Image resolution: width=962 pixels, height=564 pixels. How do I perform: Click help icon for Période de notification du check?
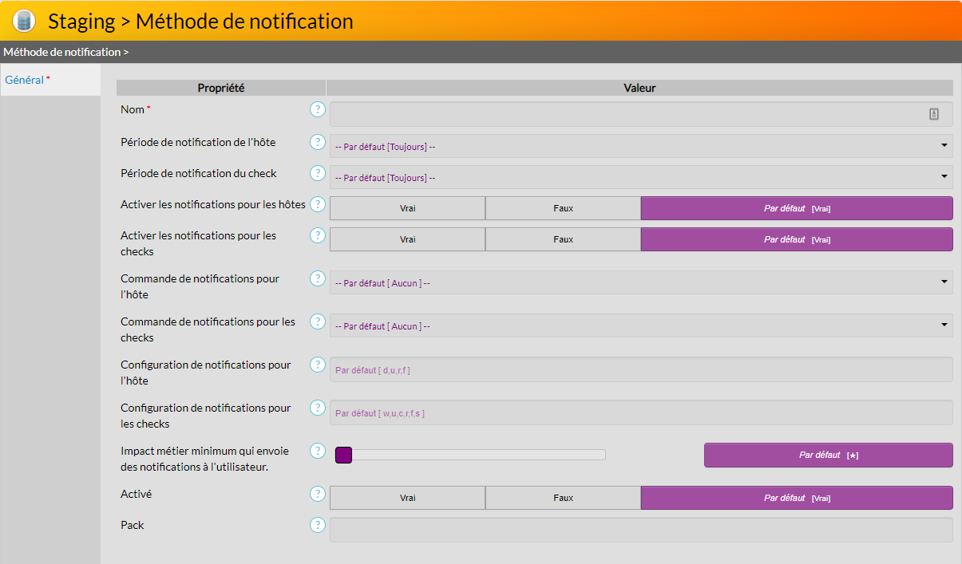pyautogui.click(x=318, y=173)
